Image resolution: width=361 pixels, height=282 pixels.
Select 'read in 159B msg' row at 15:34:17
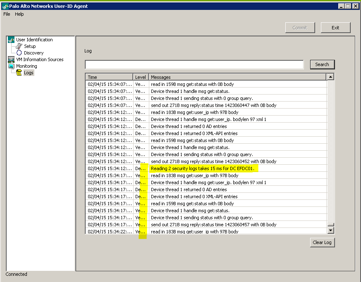pyautogui.click(x=206, y=204)
